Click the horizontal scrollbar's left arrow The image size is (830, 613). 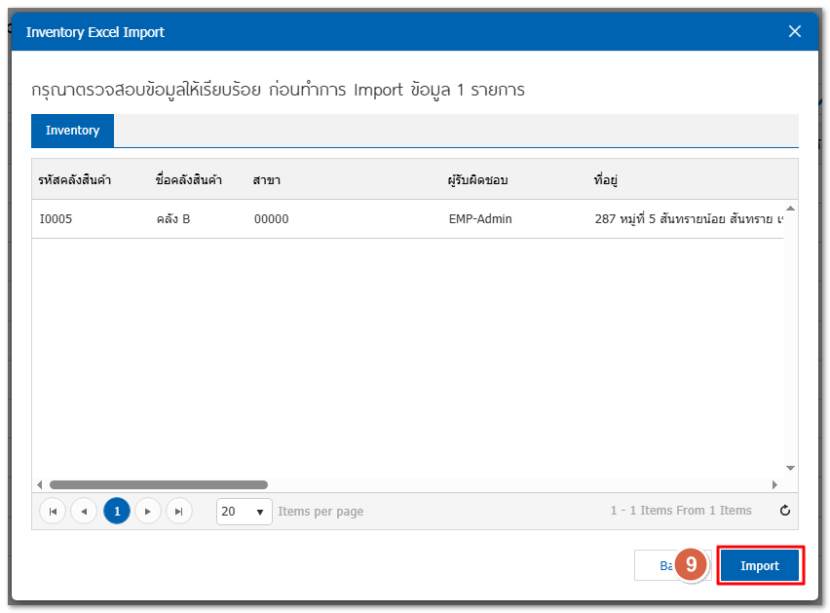pos(40,484)
